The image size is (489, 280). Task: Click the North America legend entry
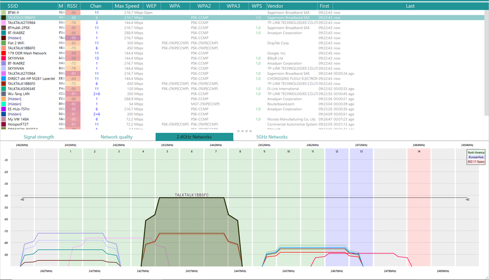pyautogui.click(x=476, y=152)
